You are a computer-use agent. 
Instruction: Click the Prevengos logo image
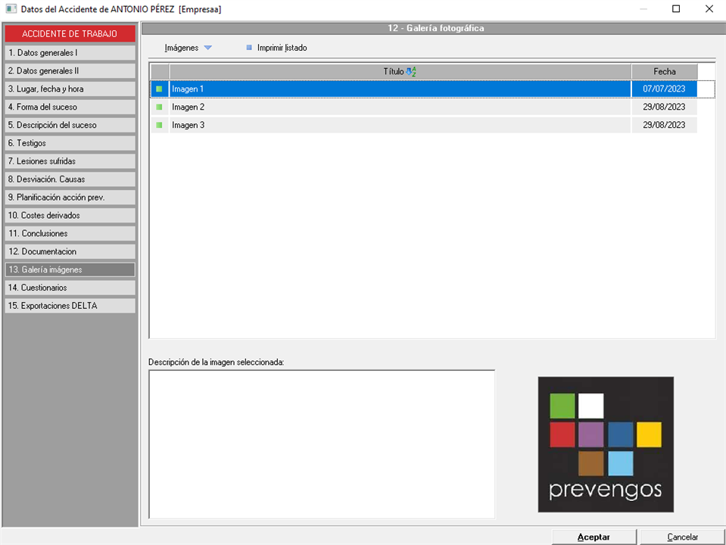click(605, 444)
